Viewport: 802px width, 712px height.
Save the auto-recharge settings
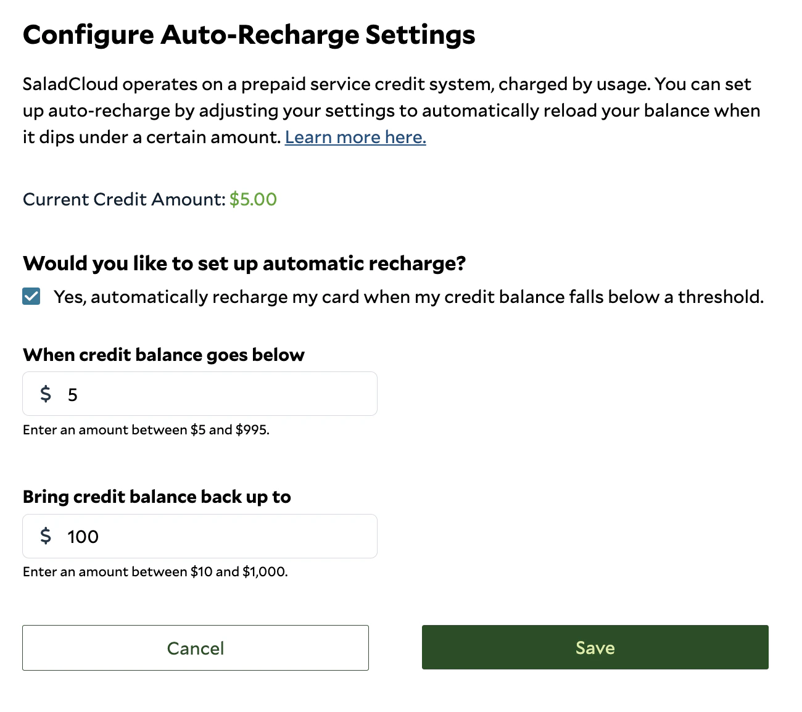coord(595,647)
